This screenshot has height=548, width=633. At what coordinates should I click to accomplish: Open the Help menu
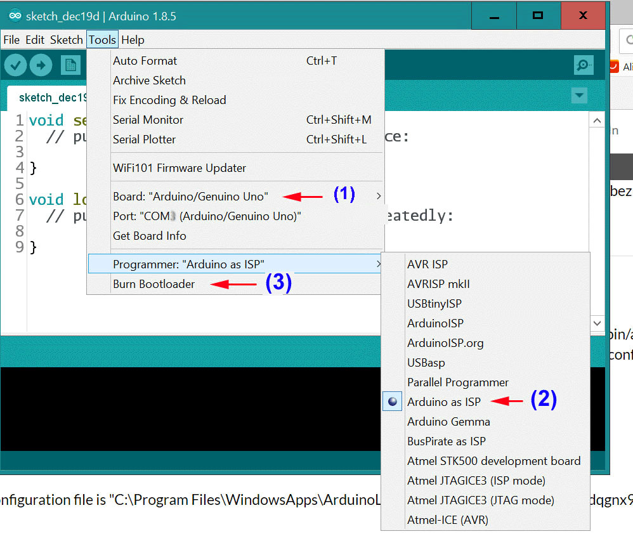click(133, 39)
